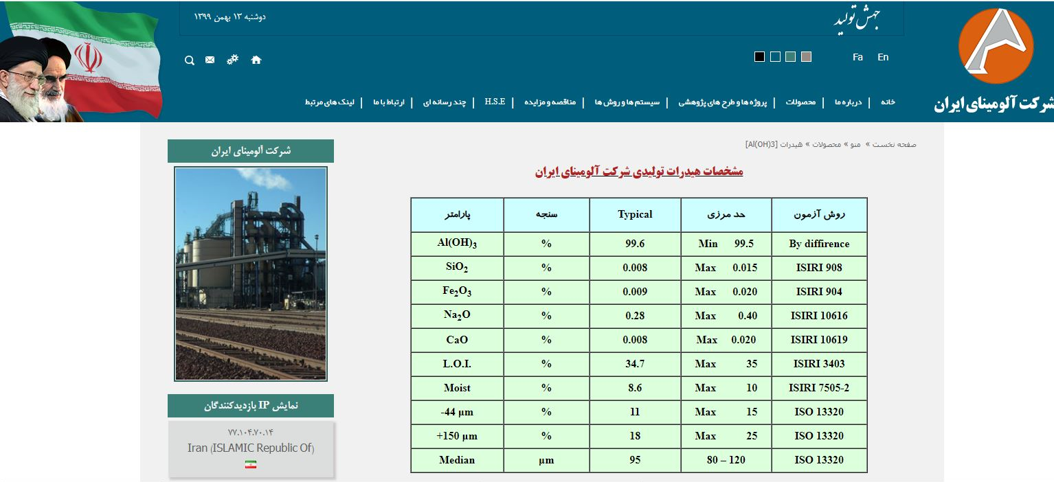Open پروژه ها و طرح های پژوهشی menu

click(723, 102)
